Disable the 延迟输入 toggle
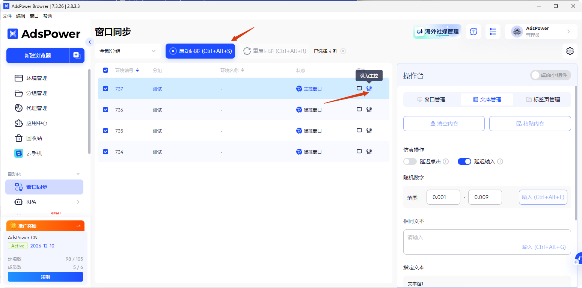The height and width of the screenshot is (288, 582). click(464, 161)
